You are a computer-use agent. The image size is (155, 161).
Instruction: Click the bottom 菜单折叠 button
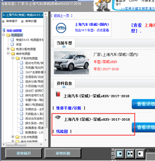pos(63,153)
